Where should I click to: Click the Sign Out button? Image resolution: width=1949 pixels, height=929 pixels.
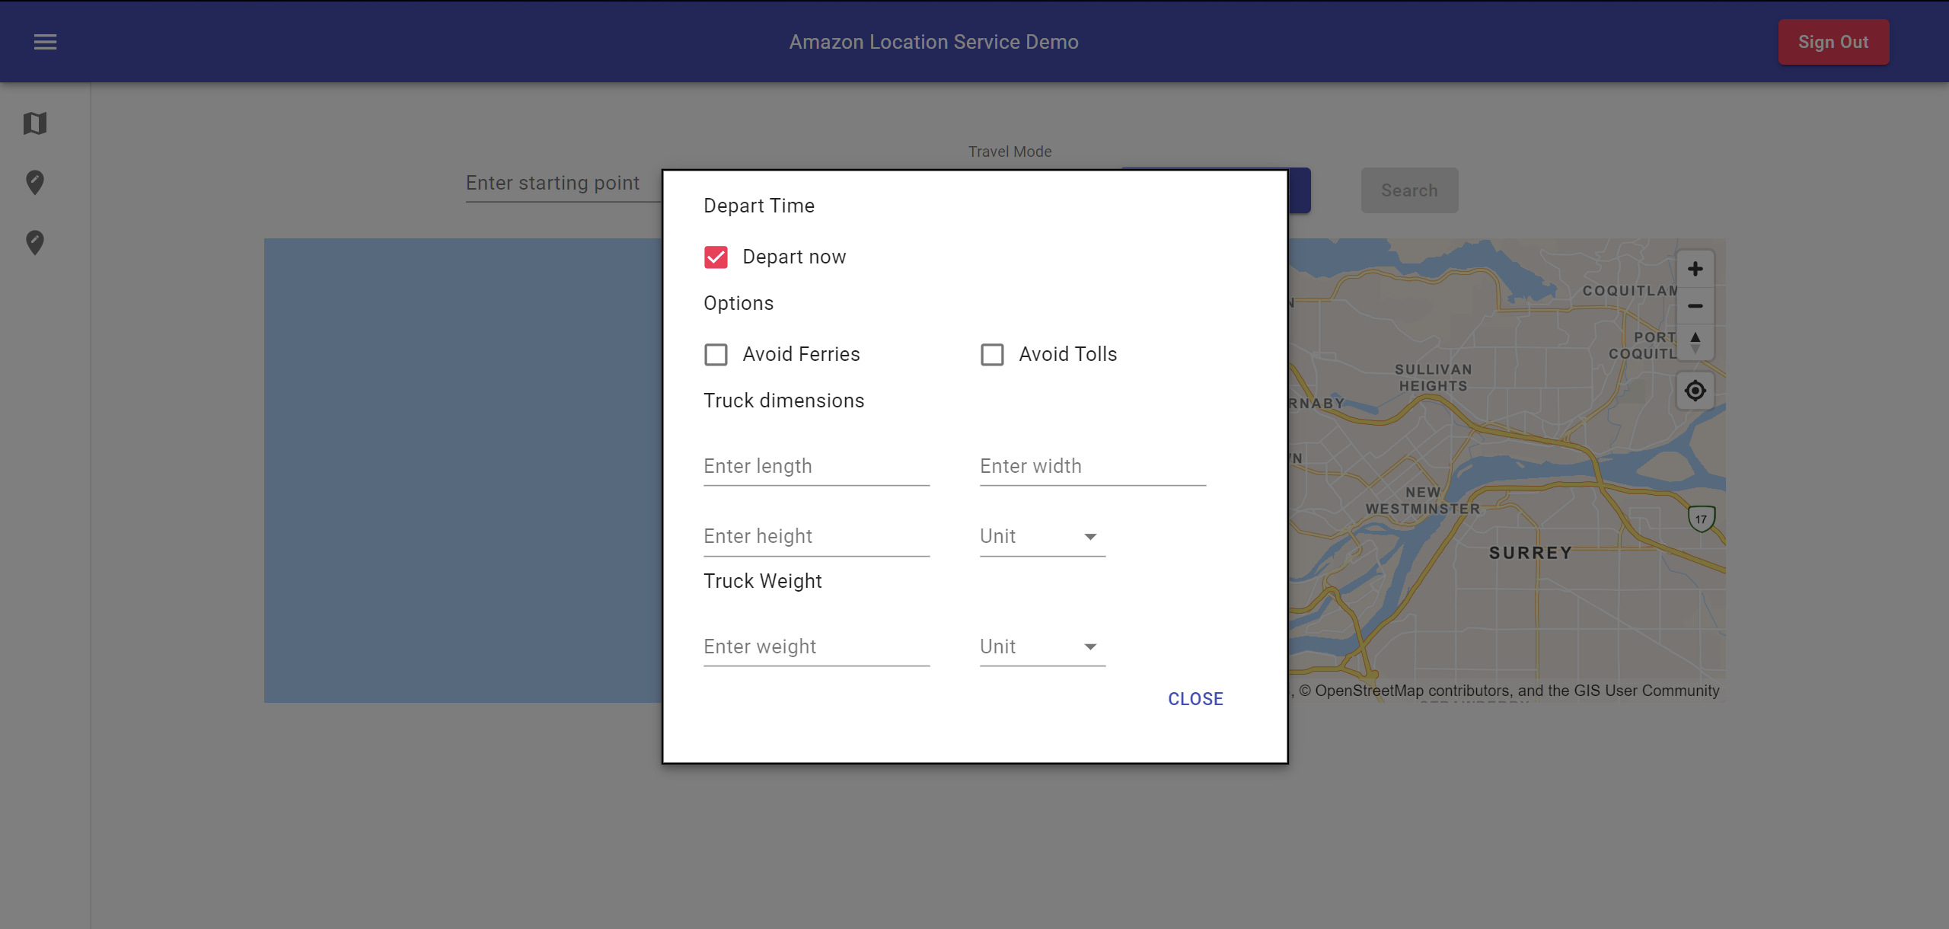(x=1833, y=41)
